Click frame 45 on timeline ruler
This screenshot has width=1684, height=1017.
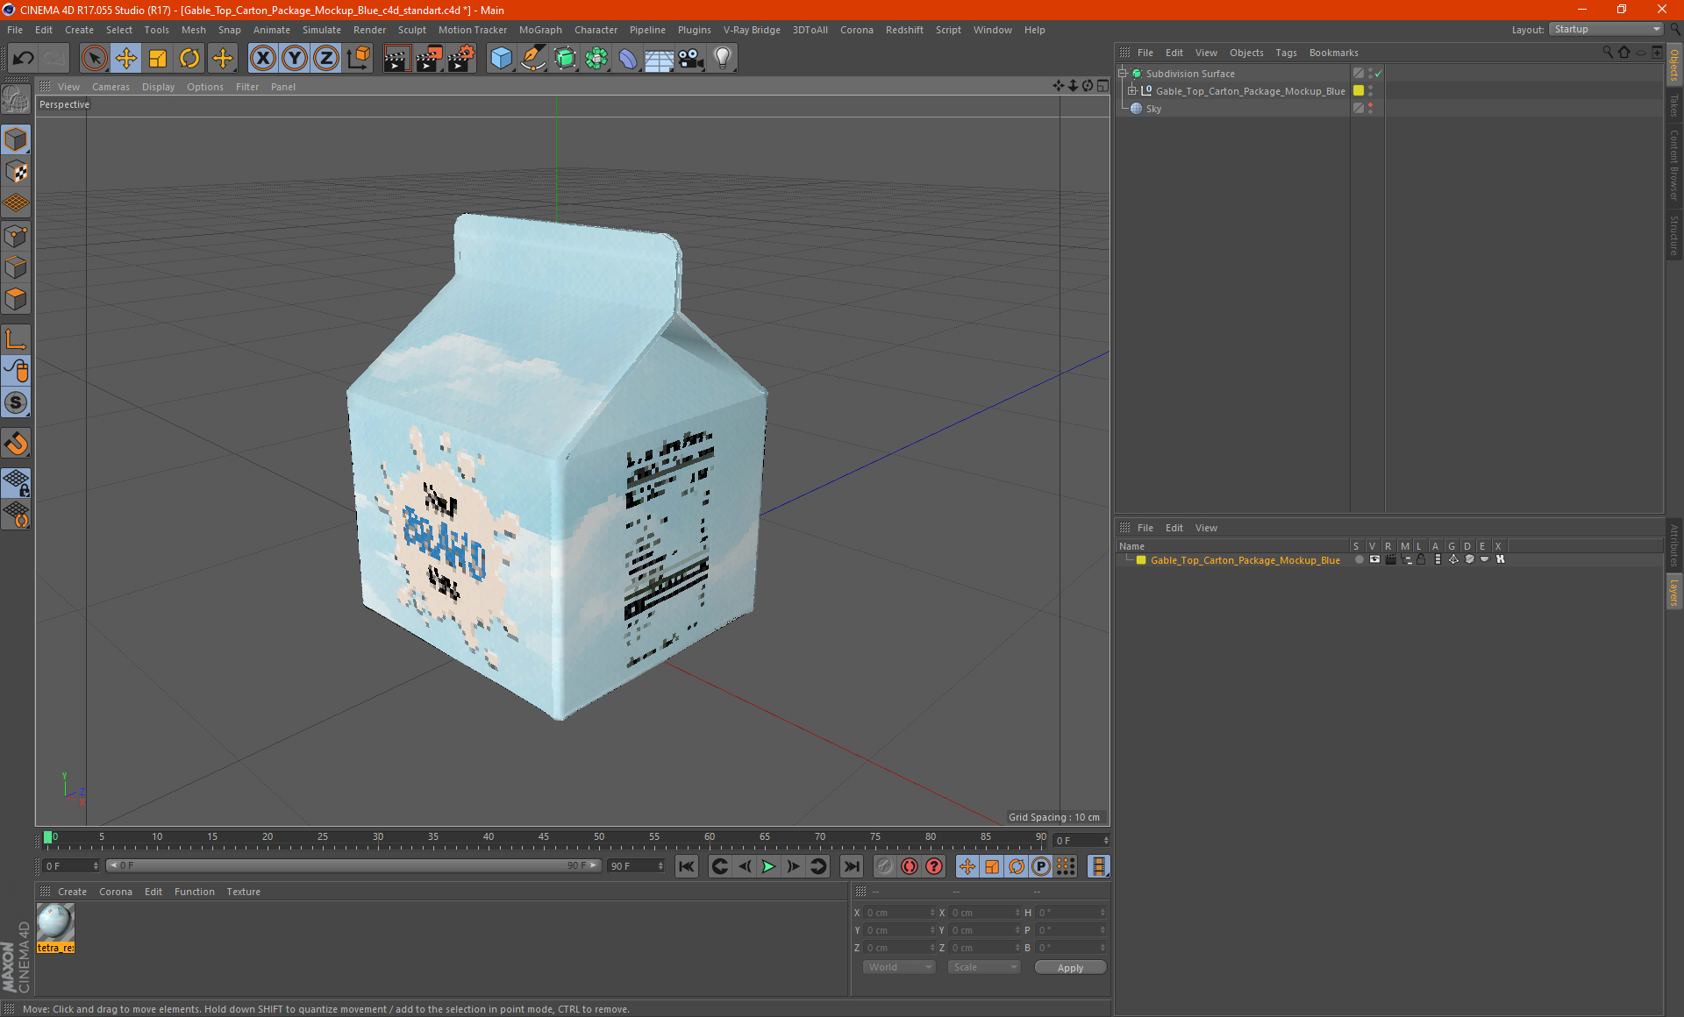[x=544, y=839]
